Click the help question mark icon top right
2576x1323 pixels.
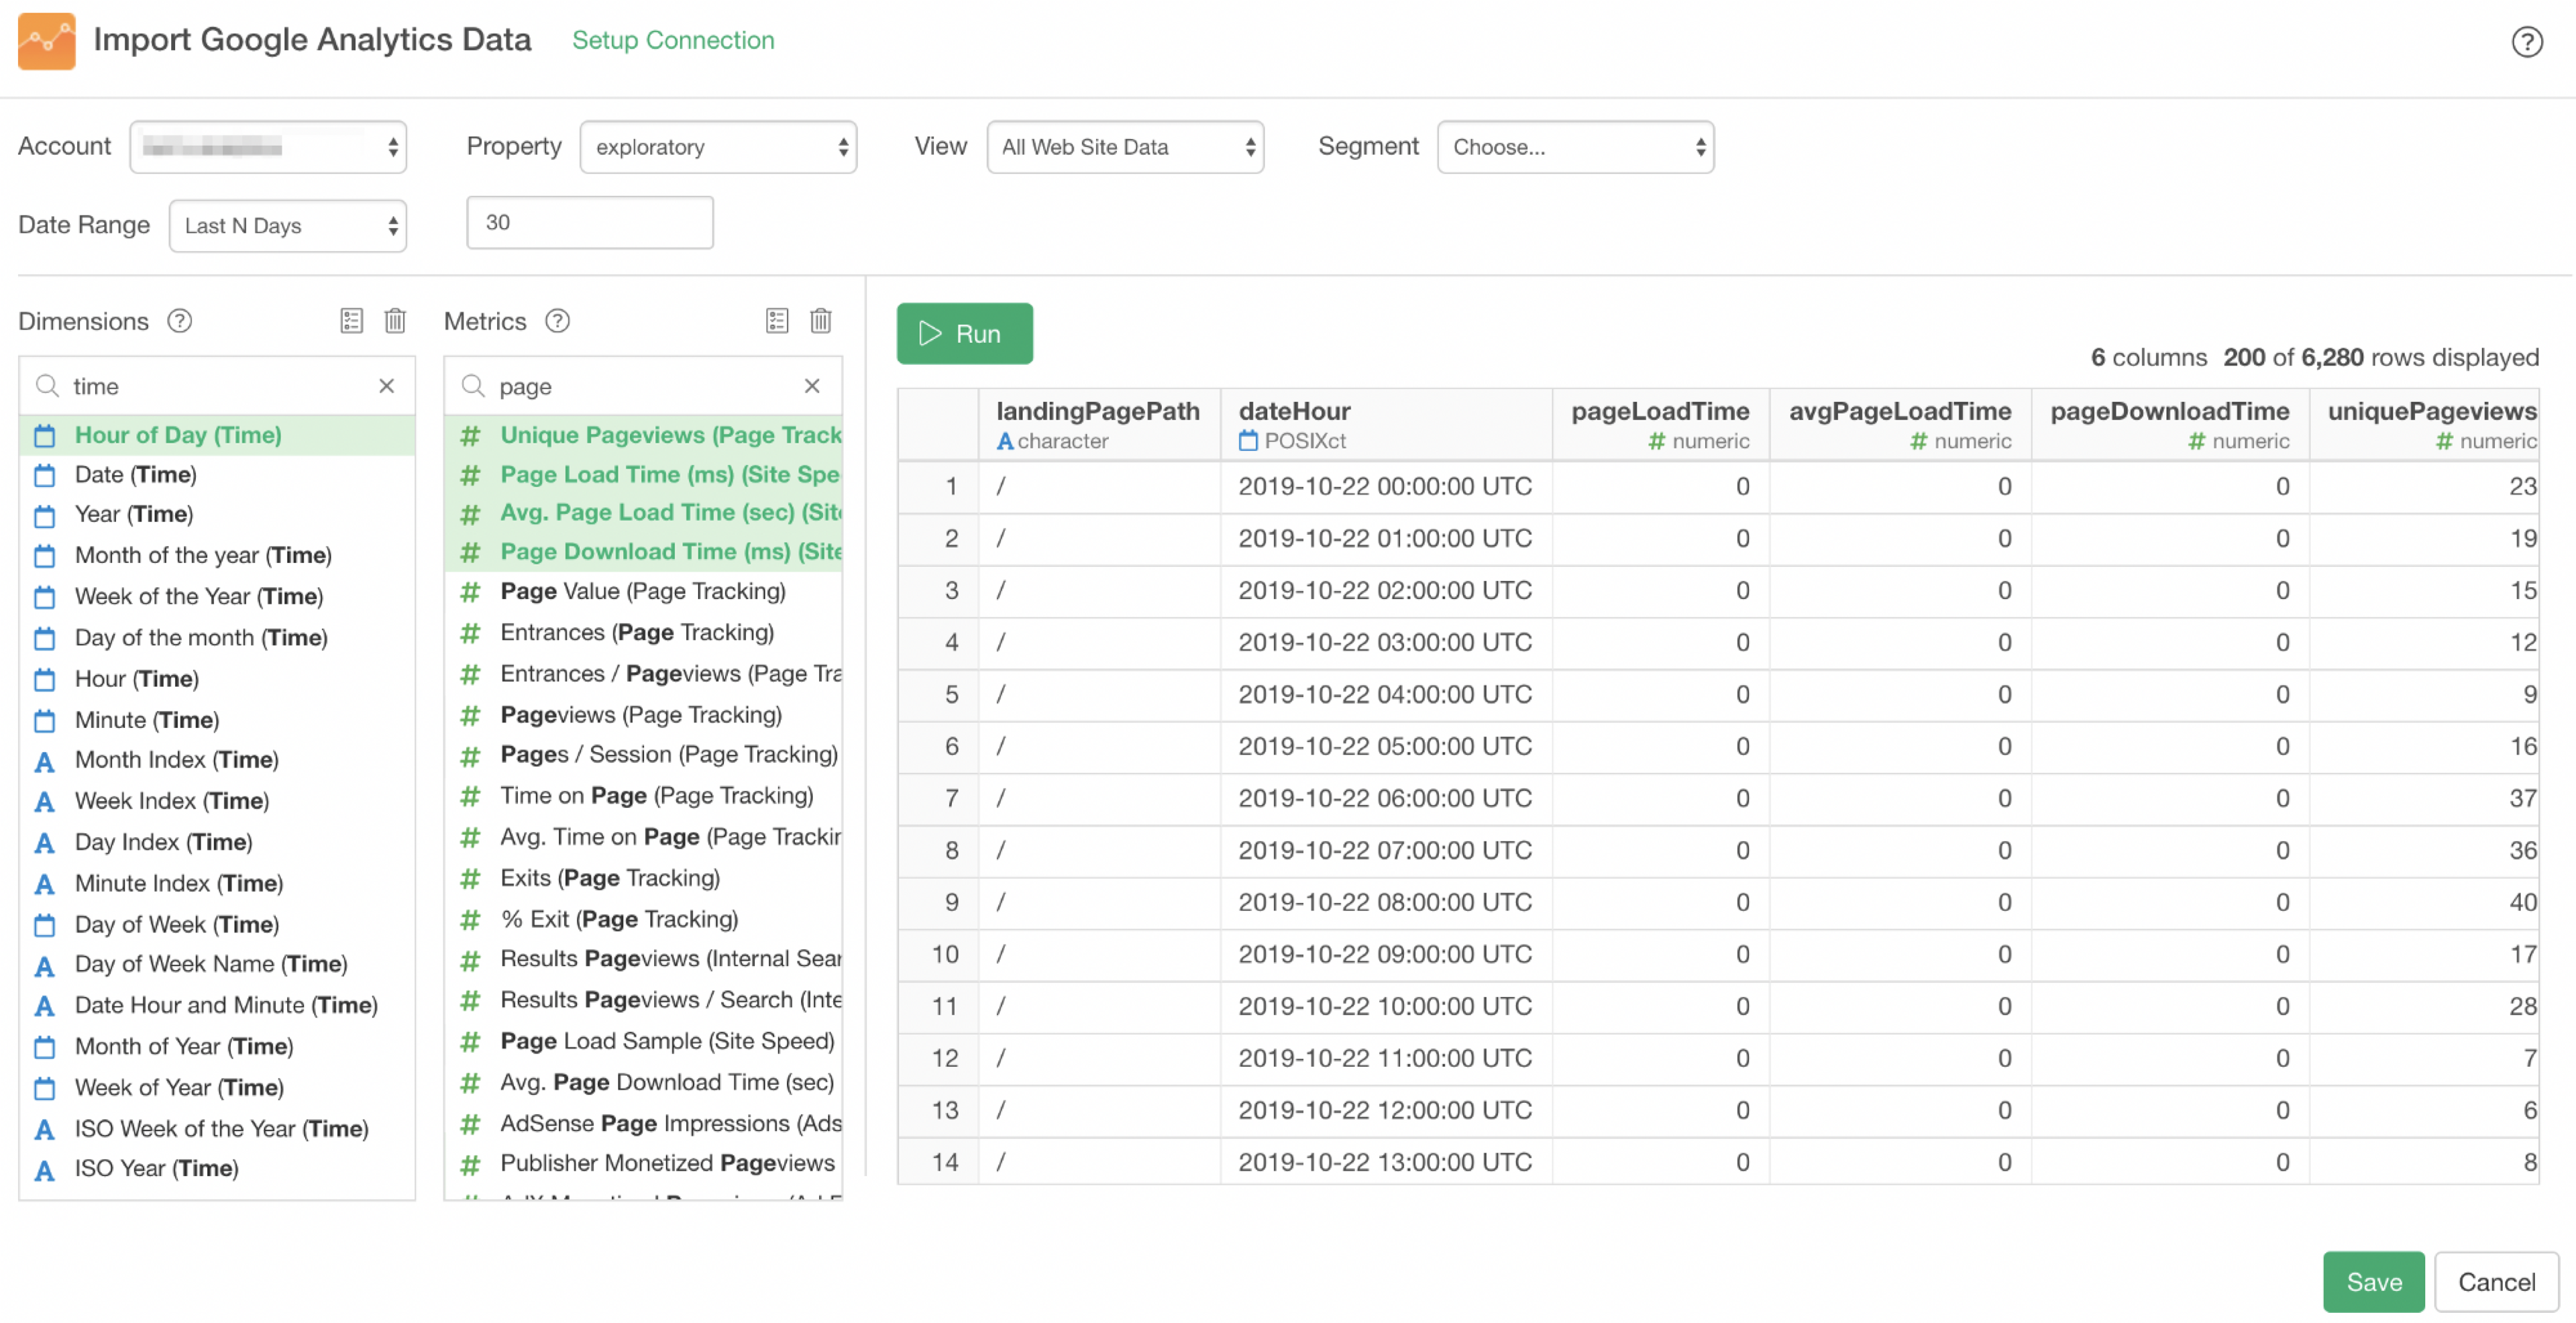tap(2526, 42)
